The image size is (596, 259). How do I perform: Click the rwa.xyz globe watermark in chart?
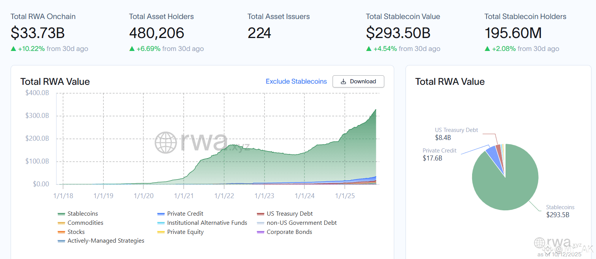tap(166, 143)
